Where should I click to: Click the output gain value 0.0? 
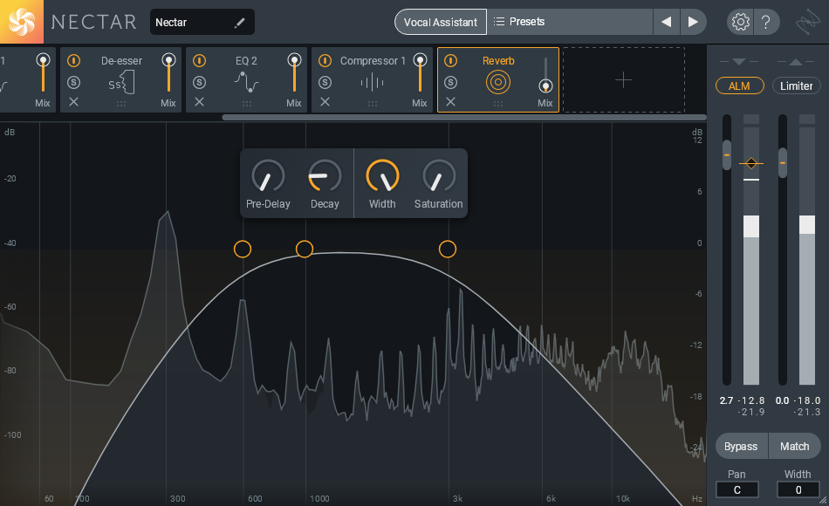click(x=783, y=400)
